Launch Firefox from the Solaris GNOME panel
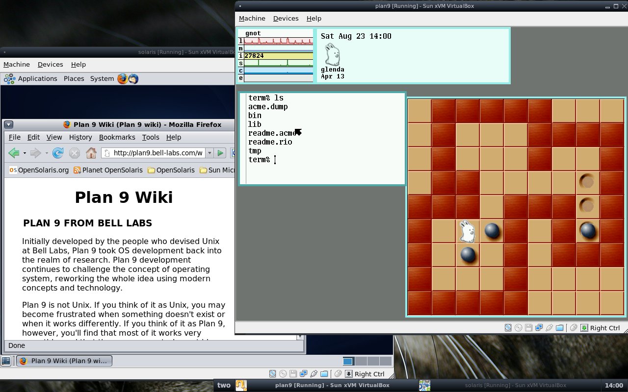 coord(122,78)
